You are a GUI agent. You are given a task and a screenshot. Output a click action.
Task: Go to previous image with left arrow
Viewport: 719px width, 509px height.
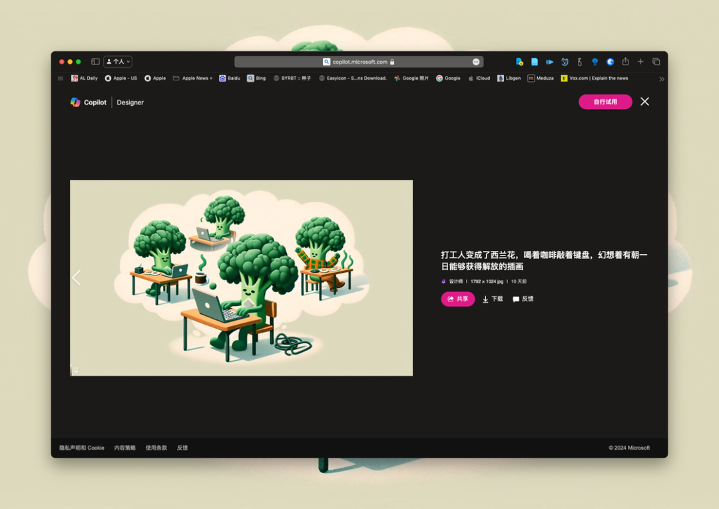coord(77,277)
